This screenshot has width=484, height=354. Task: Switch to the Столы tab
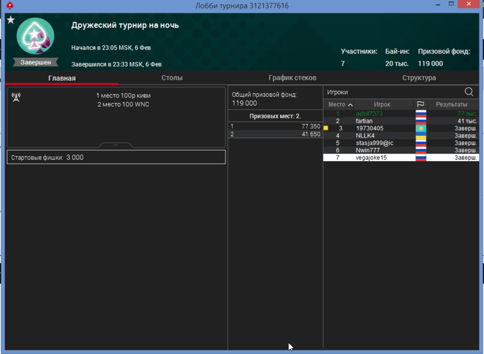pyautogui.click(x=172, y=78)
